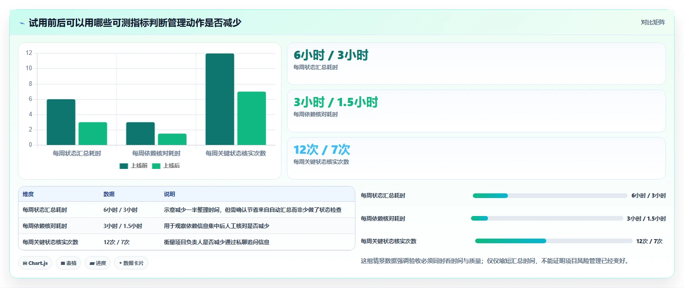
Task: Click the summary note about 时间与质量
Action: tap(495, 261)
